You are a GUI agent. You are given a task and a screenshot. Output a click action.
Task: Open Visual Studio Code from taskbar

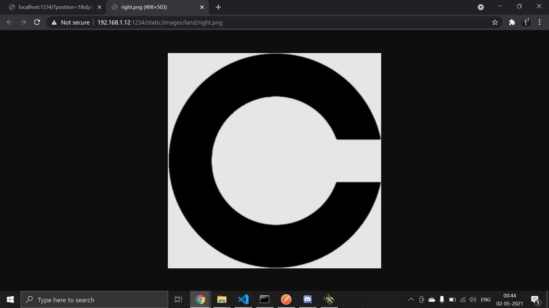(243, 299)
